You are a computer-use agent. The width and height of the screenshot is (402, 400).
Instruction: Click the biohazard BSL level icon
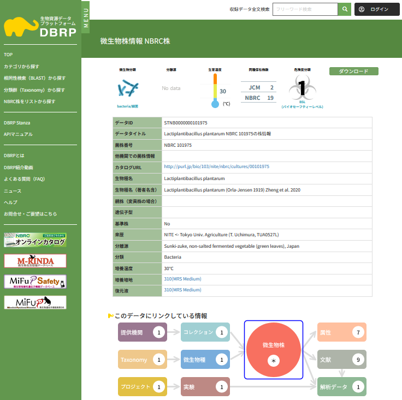click(301, 88)
